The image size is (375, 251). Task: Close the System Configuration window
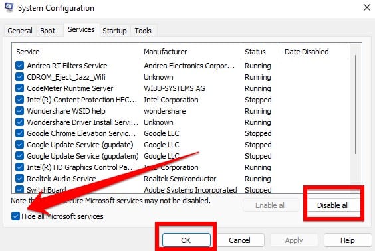coord(367,8)
